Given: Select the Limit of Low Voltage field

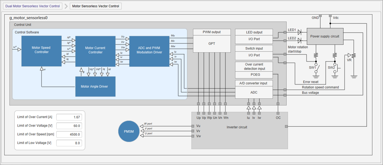Looking at the screenshot, I should coord(69,143).
